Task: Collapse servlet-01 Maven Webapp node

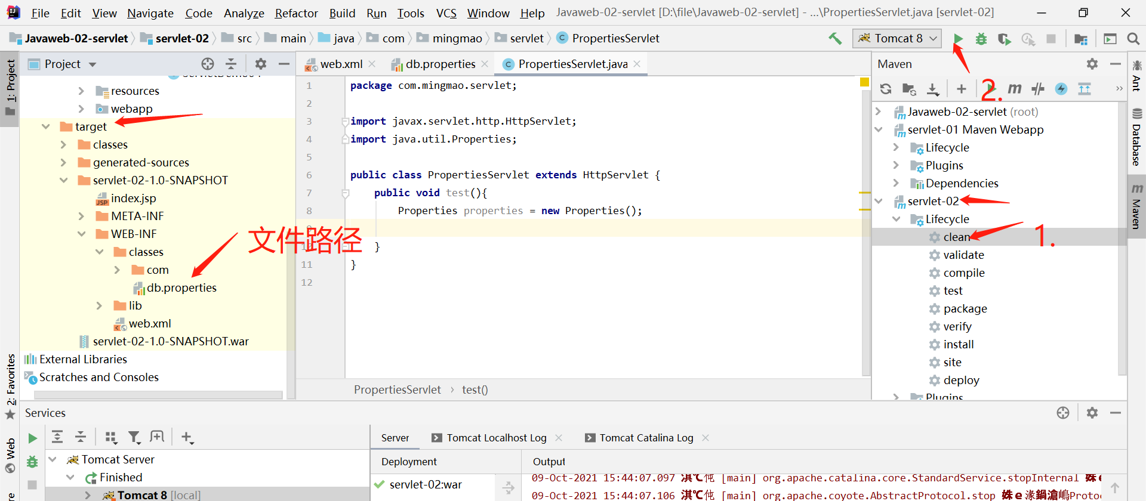Action: pyautogui.click(x=879, y=129)
